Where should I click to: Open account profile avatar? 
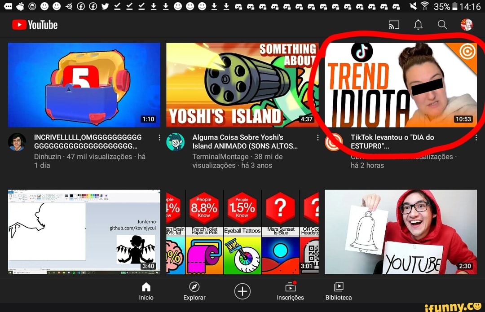(x=467, y=24)
